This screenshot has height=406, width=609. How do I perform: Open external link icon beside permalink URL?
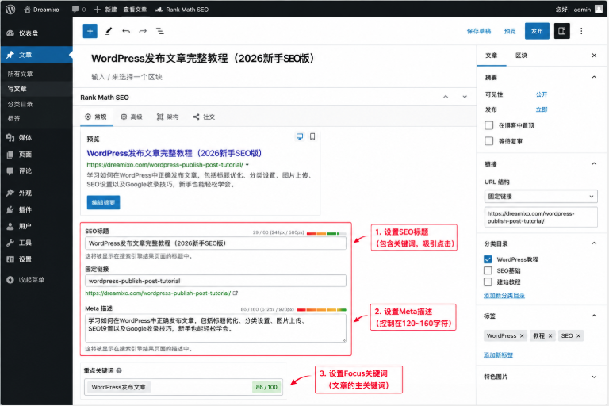point(236,293)
